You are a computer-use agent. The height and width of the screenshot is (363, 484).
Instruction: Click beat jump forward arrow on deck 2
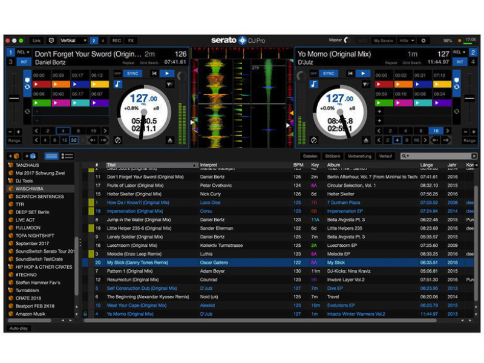point(446,140)
